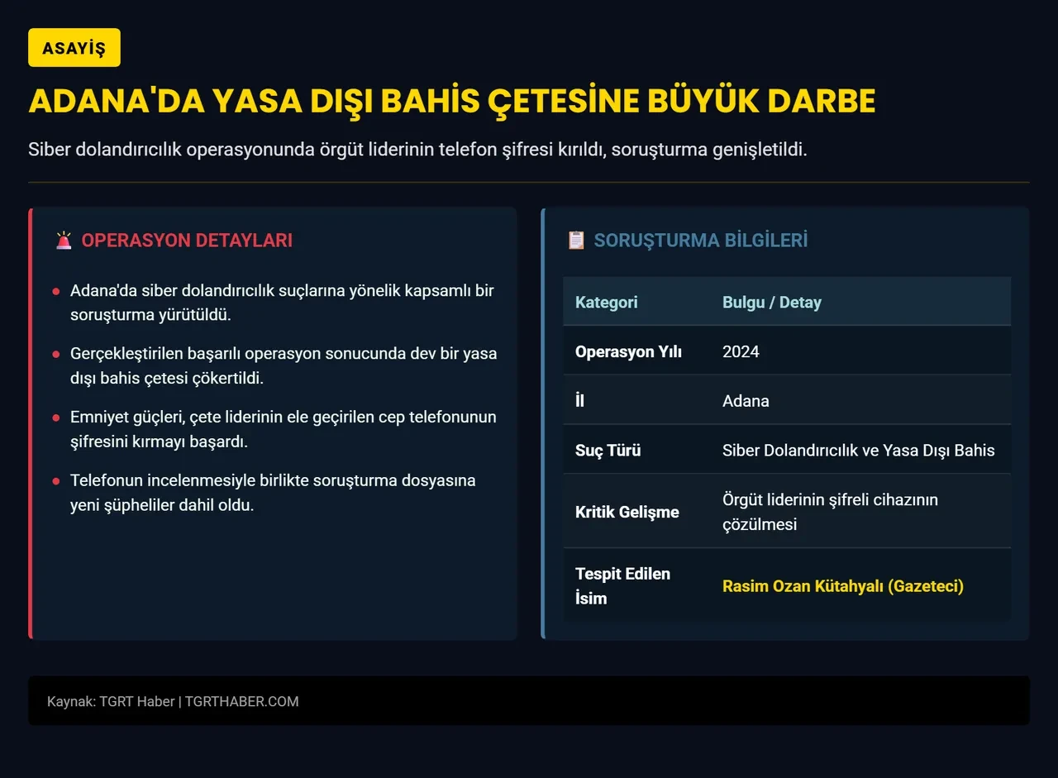Image resolution: width=1058 pixels, height=778 pixels.
Task: Click the Bulgu / Detay column header
Action: click(x=772, y=302)
